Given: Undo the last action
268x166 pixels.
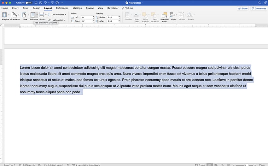Looking at the screenshot, I should pos(45,3).
